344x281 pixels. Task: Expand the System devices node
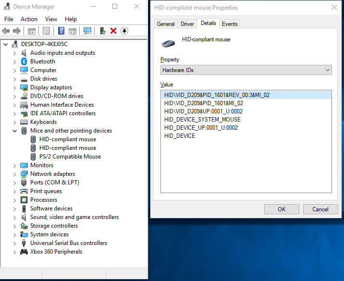click(15, 235)
